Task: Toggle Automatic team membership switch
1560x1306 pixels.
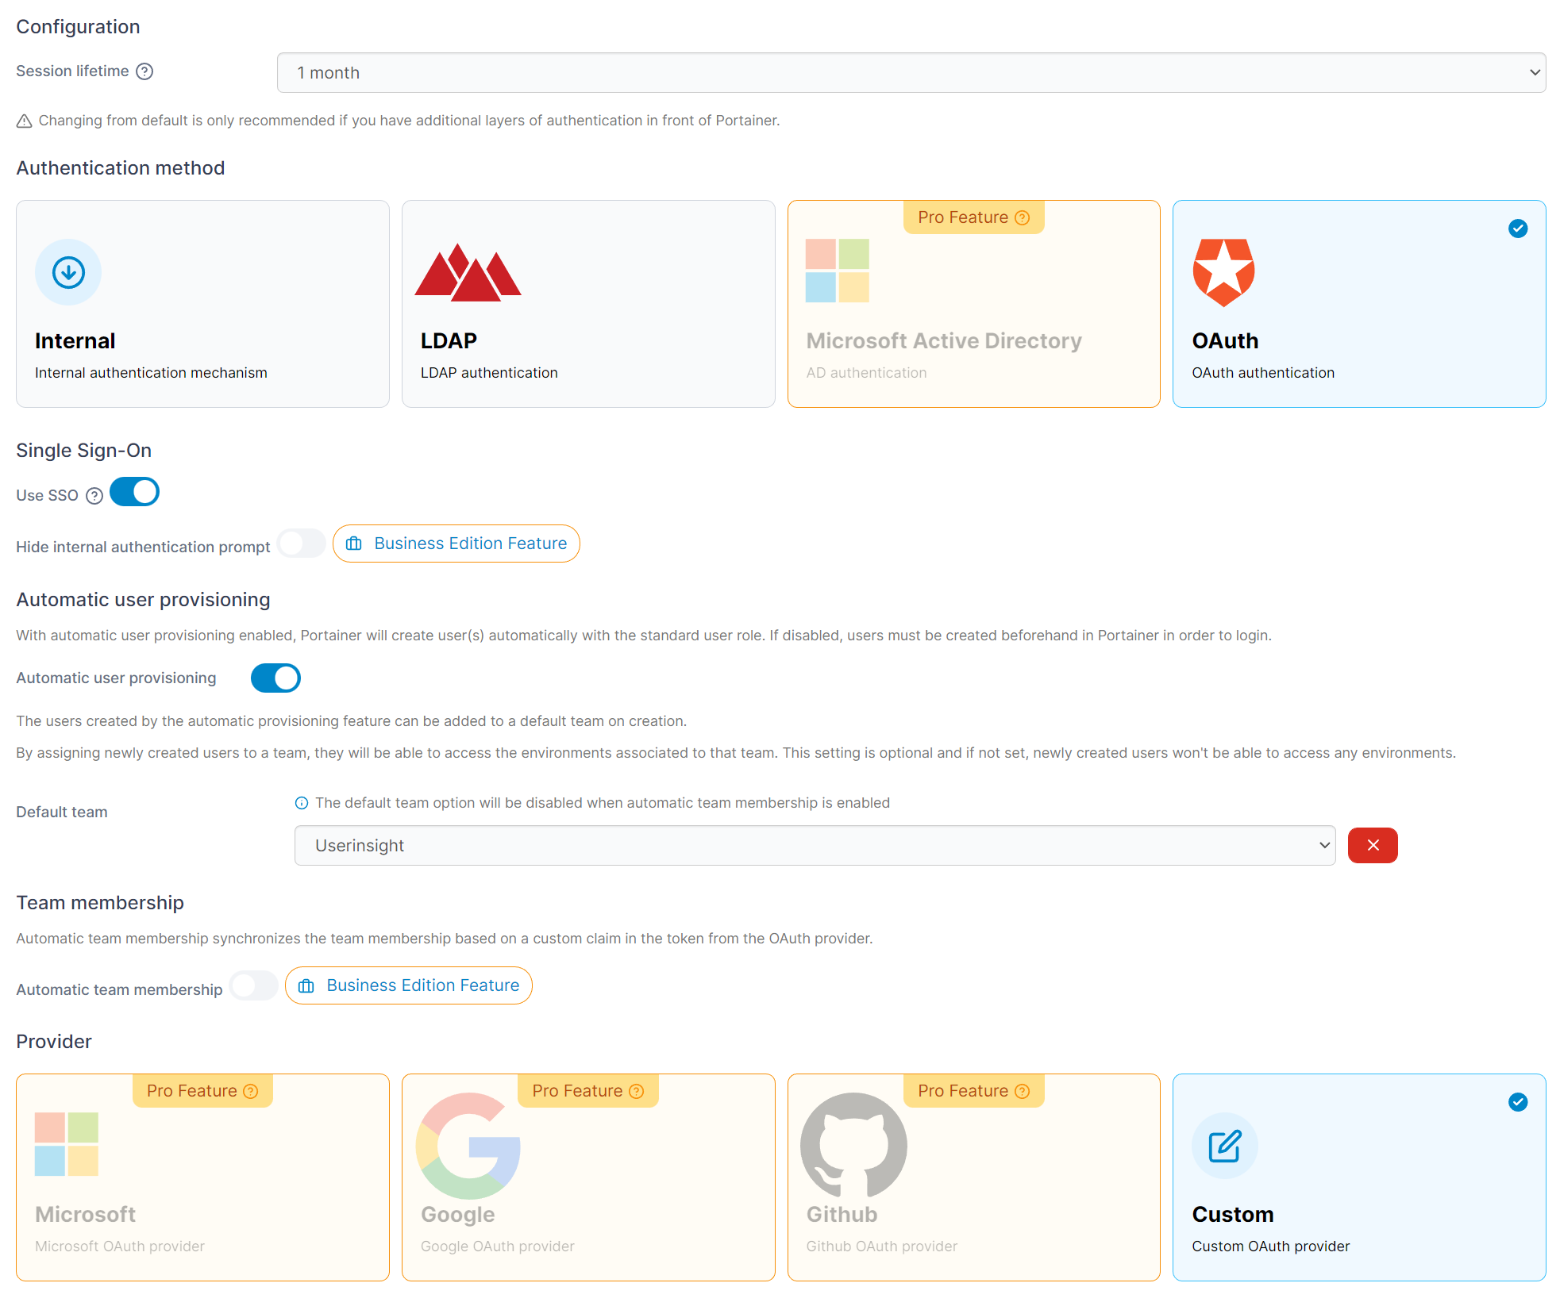Action: [254, 985]
